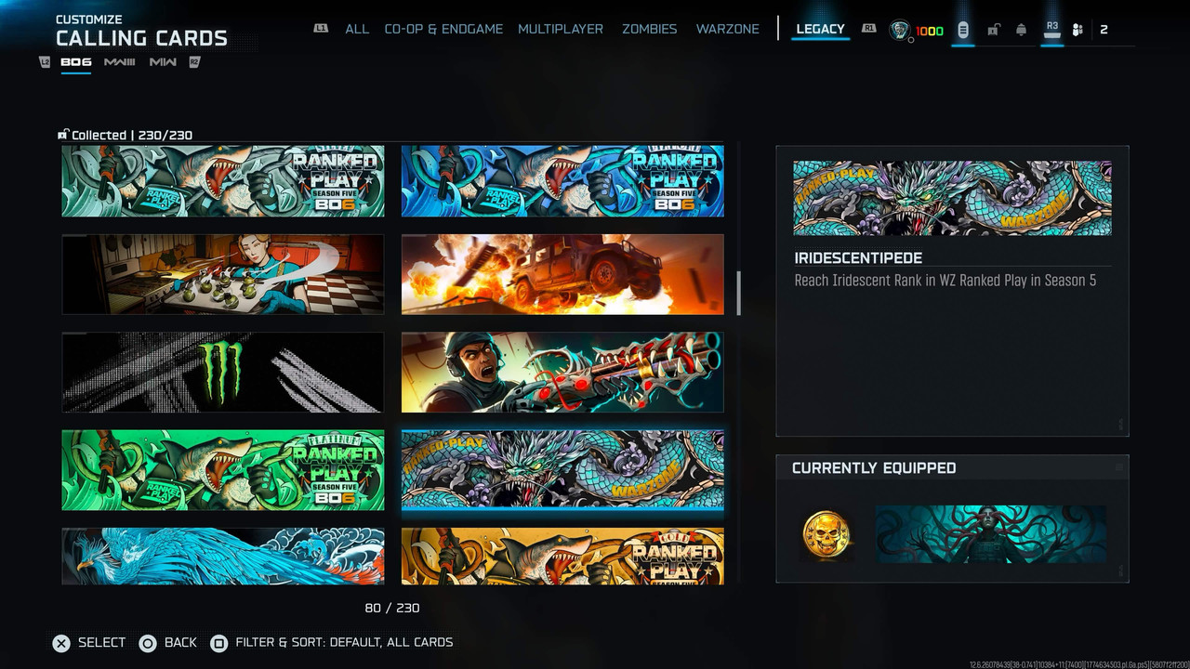This screenshot has width=1190, height=669.
Task: Click the BACK button prompt
Action: (x=168, y=642)
